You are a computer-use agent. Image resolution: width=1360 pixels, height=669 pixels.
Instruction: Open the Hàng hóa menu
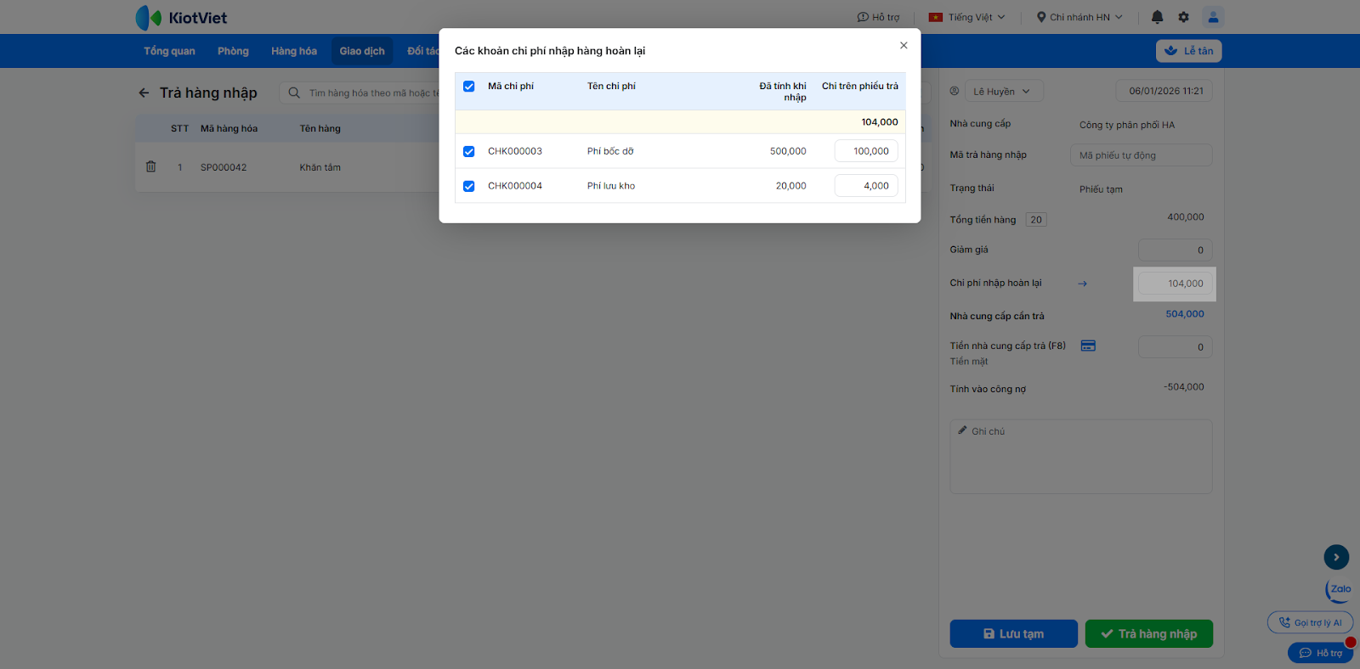294,51
